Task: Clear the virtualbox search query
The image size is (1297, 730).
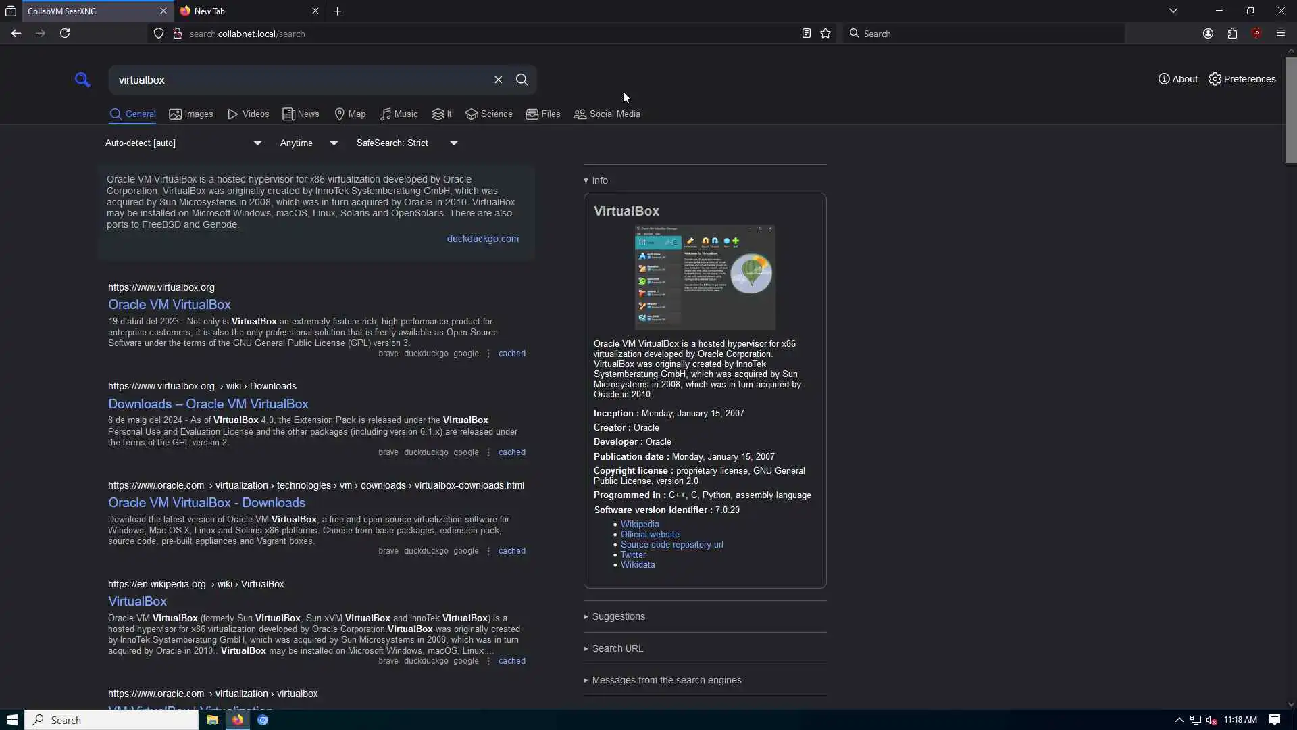Action: click(498, 80)
